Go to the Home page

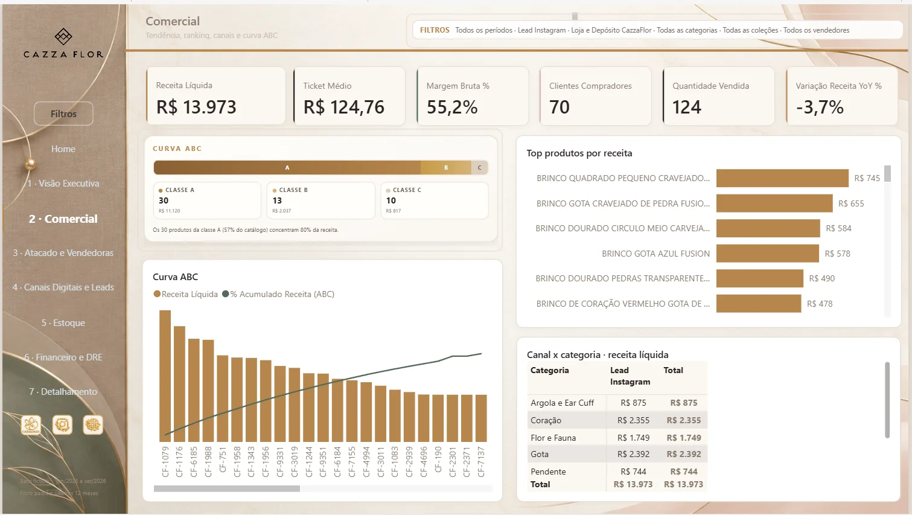[63, 149]
